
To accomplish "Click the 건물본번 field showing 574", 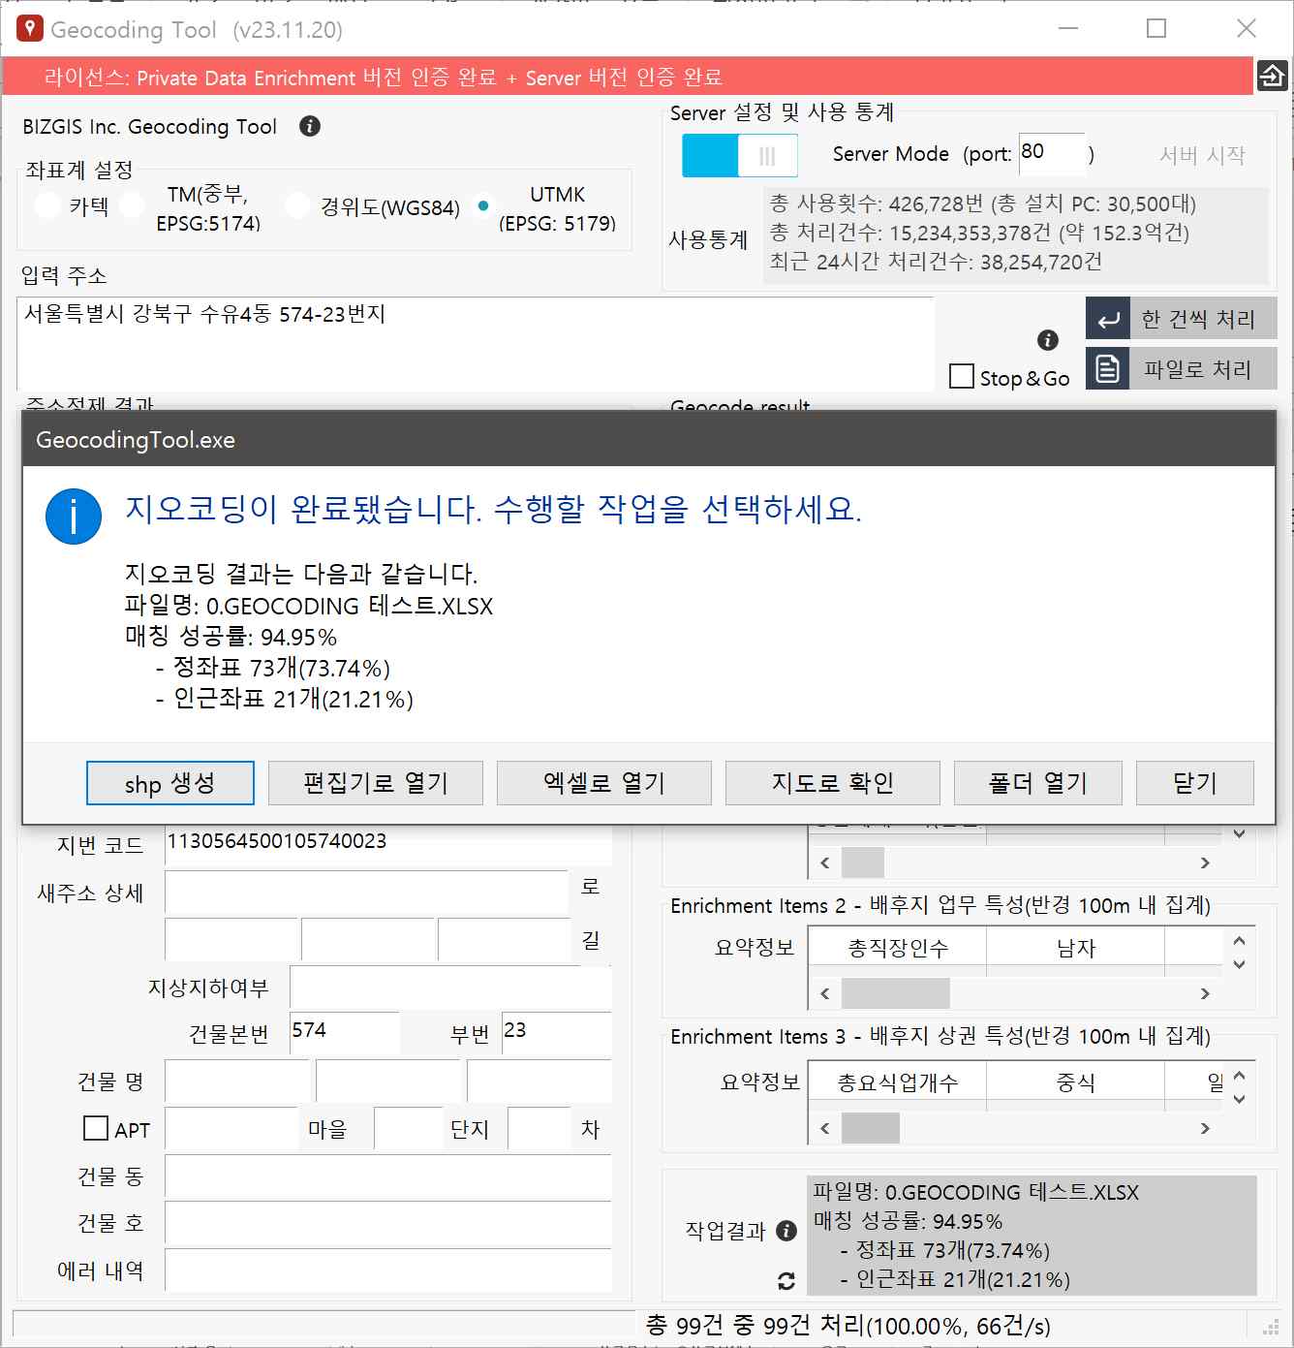I will tap(345, 1033).
